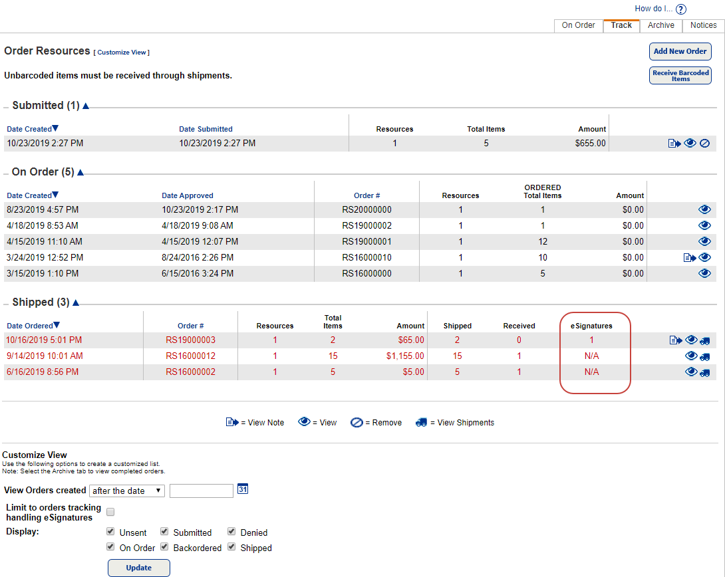
Task: Click the Add New Order button
Action: 680,51
